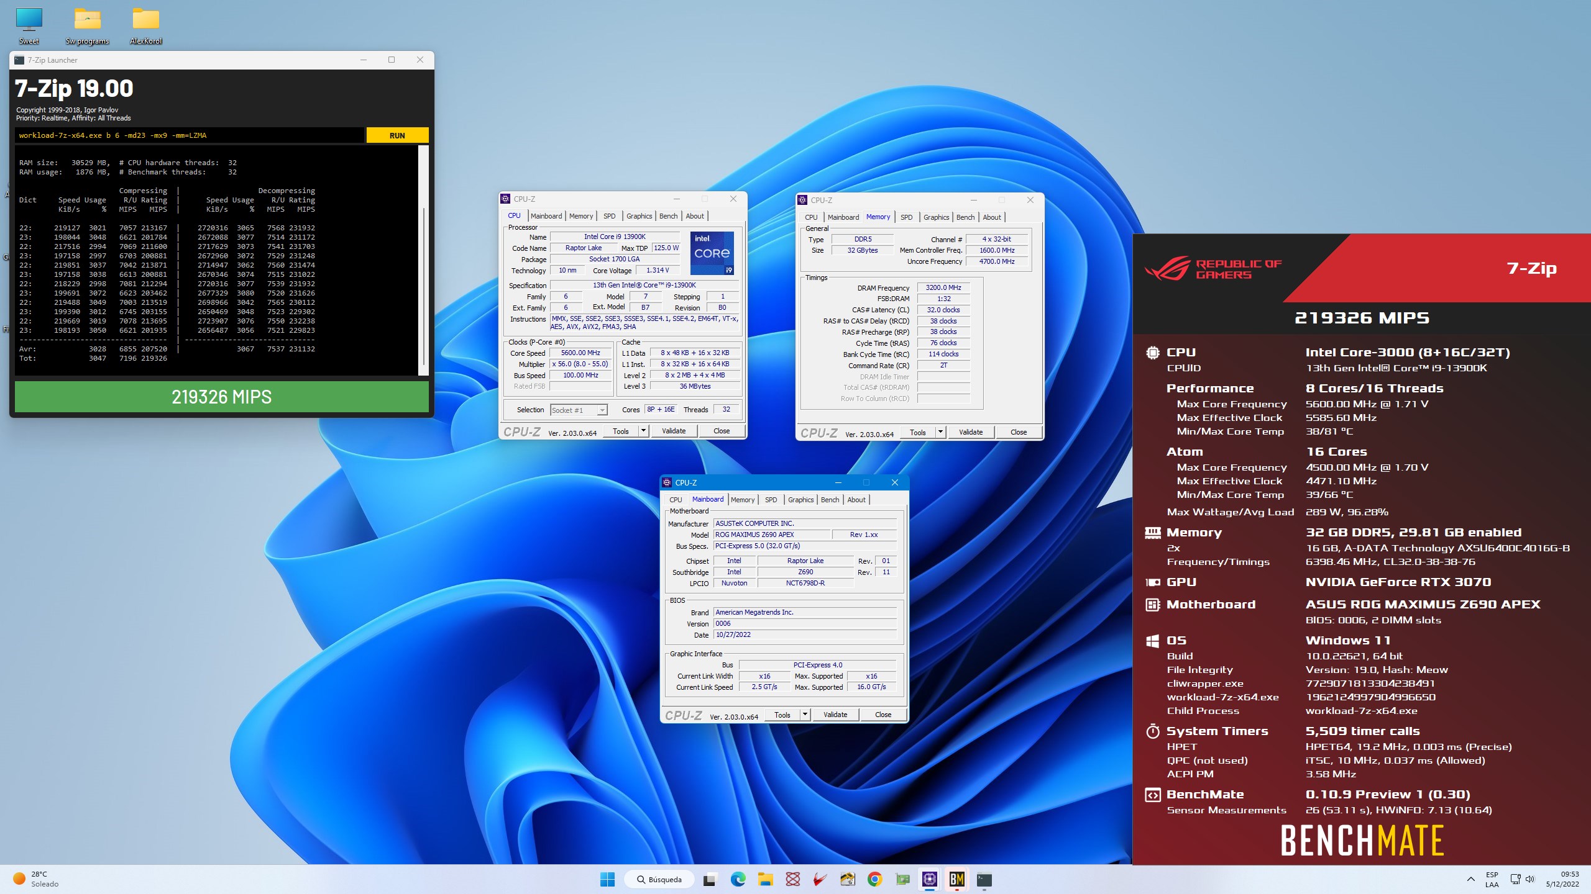
Task: Select '5600.00 MHz' Core Speed value
Action: (x=580, y=353)
